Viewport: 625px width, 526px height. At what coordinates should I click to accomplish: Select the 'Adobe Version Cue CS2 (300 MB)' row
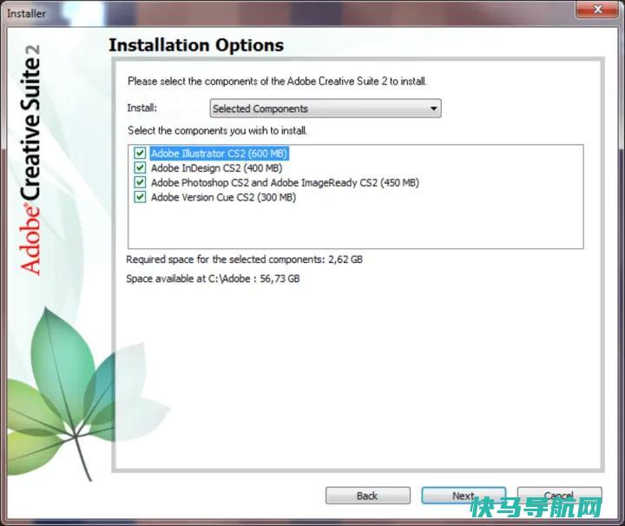click(x=223, y=198)
